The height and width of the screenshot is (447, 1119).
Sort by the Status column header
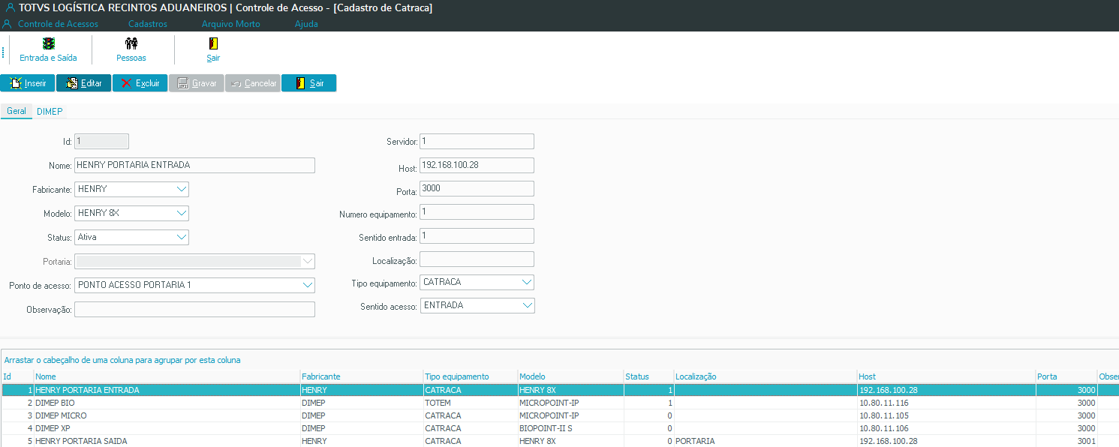(x=648, y=376)
